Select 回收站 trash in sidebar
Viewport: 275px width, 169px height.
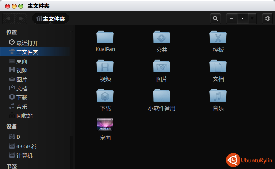(24, 116)
